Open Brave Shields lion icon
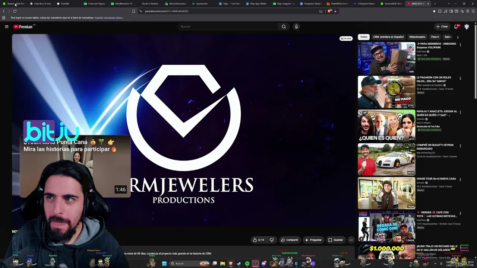 tap(329, 11)
